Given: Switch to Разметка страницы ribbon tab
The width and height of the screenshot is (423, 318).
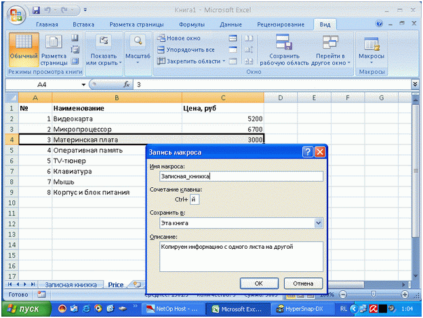Looking at the screenshot, I should (x=136, y=24).
